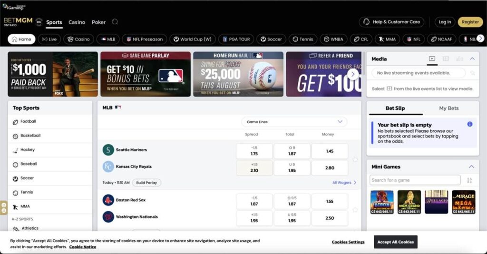The width and height of the screenshot is (487, 254).
Task: Select Baseball in Top Sports
Action: tap(50, 164)
